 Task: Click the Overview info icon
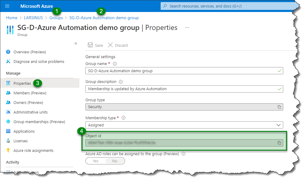pyautogui.click(x=8, y=52)
